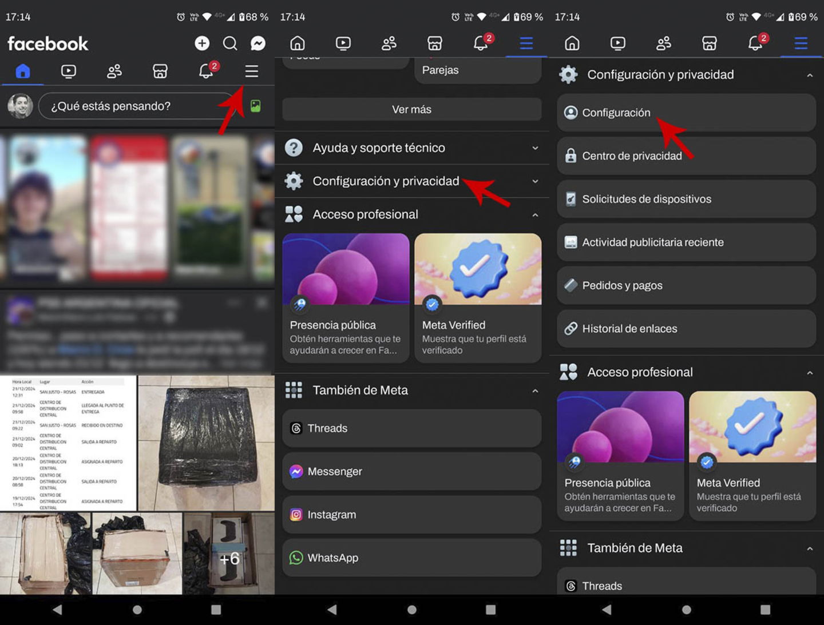
Task: Tap the alarm icon in first status bar
Action: tap(181, 17)
